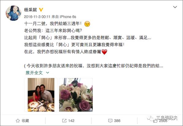Click the username 杨采妮
The image size is (183, 126).
point(31,10)
